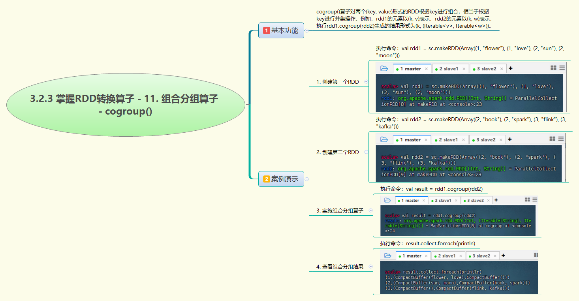Close slave1 tab in println terminal

tap(461, 256)
